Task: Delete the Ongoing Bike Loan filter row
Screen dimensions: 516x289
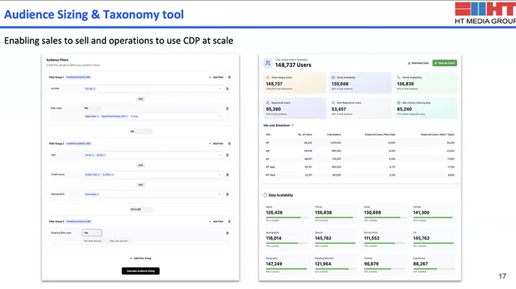Action: point(227,233)
